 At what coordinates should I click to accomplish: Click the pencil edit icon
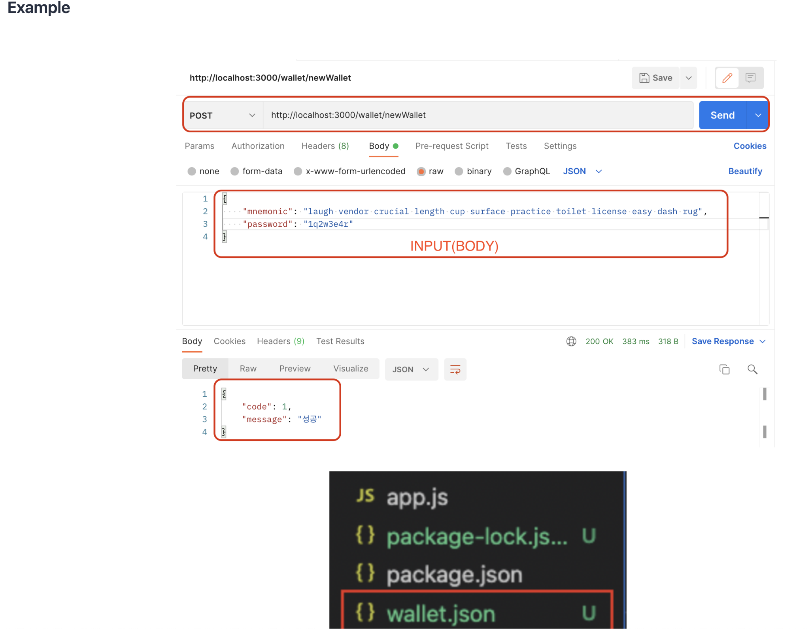[727, 78]
